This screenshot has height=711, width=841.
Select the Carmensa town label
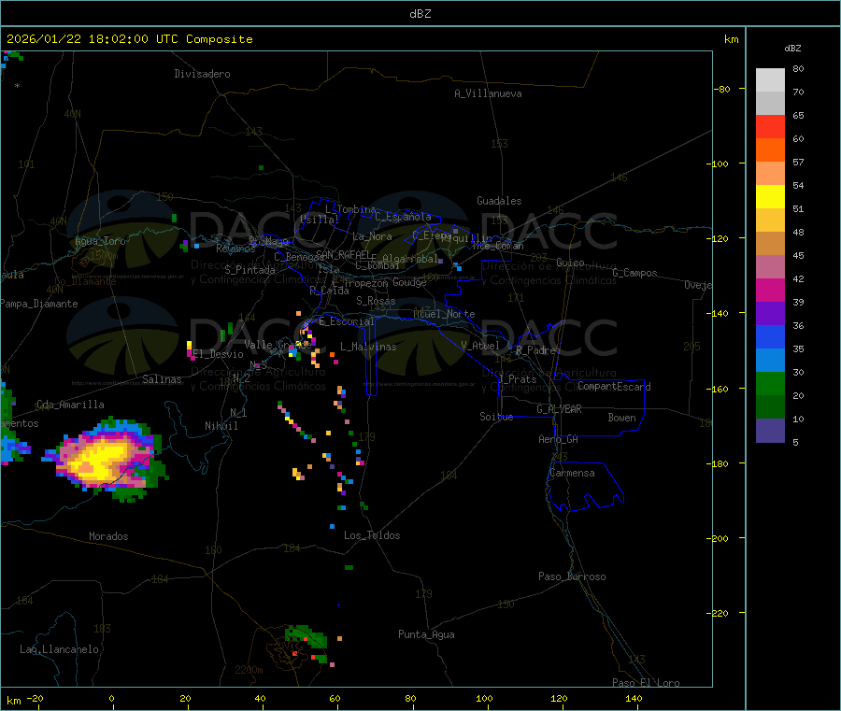click(572, 473)
